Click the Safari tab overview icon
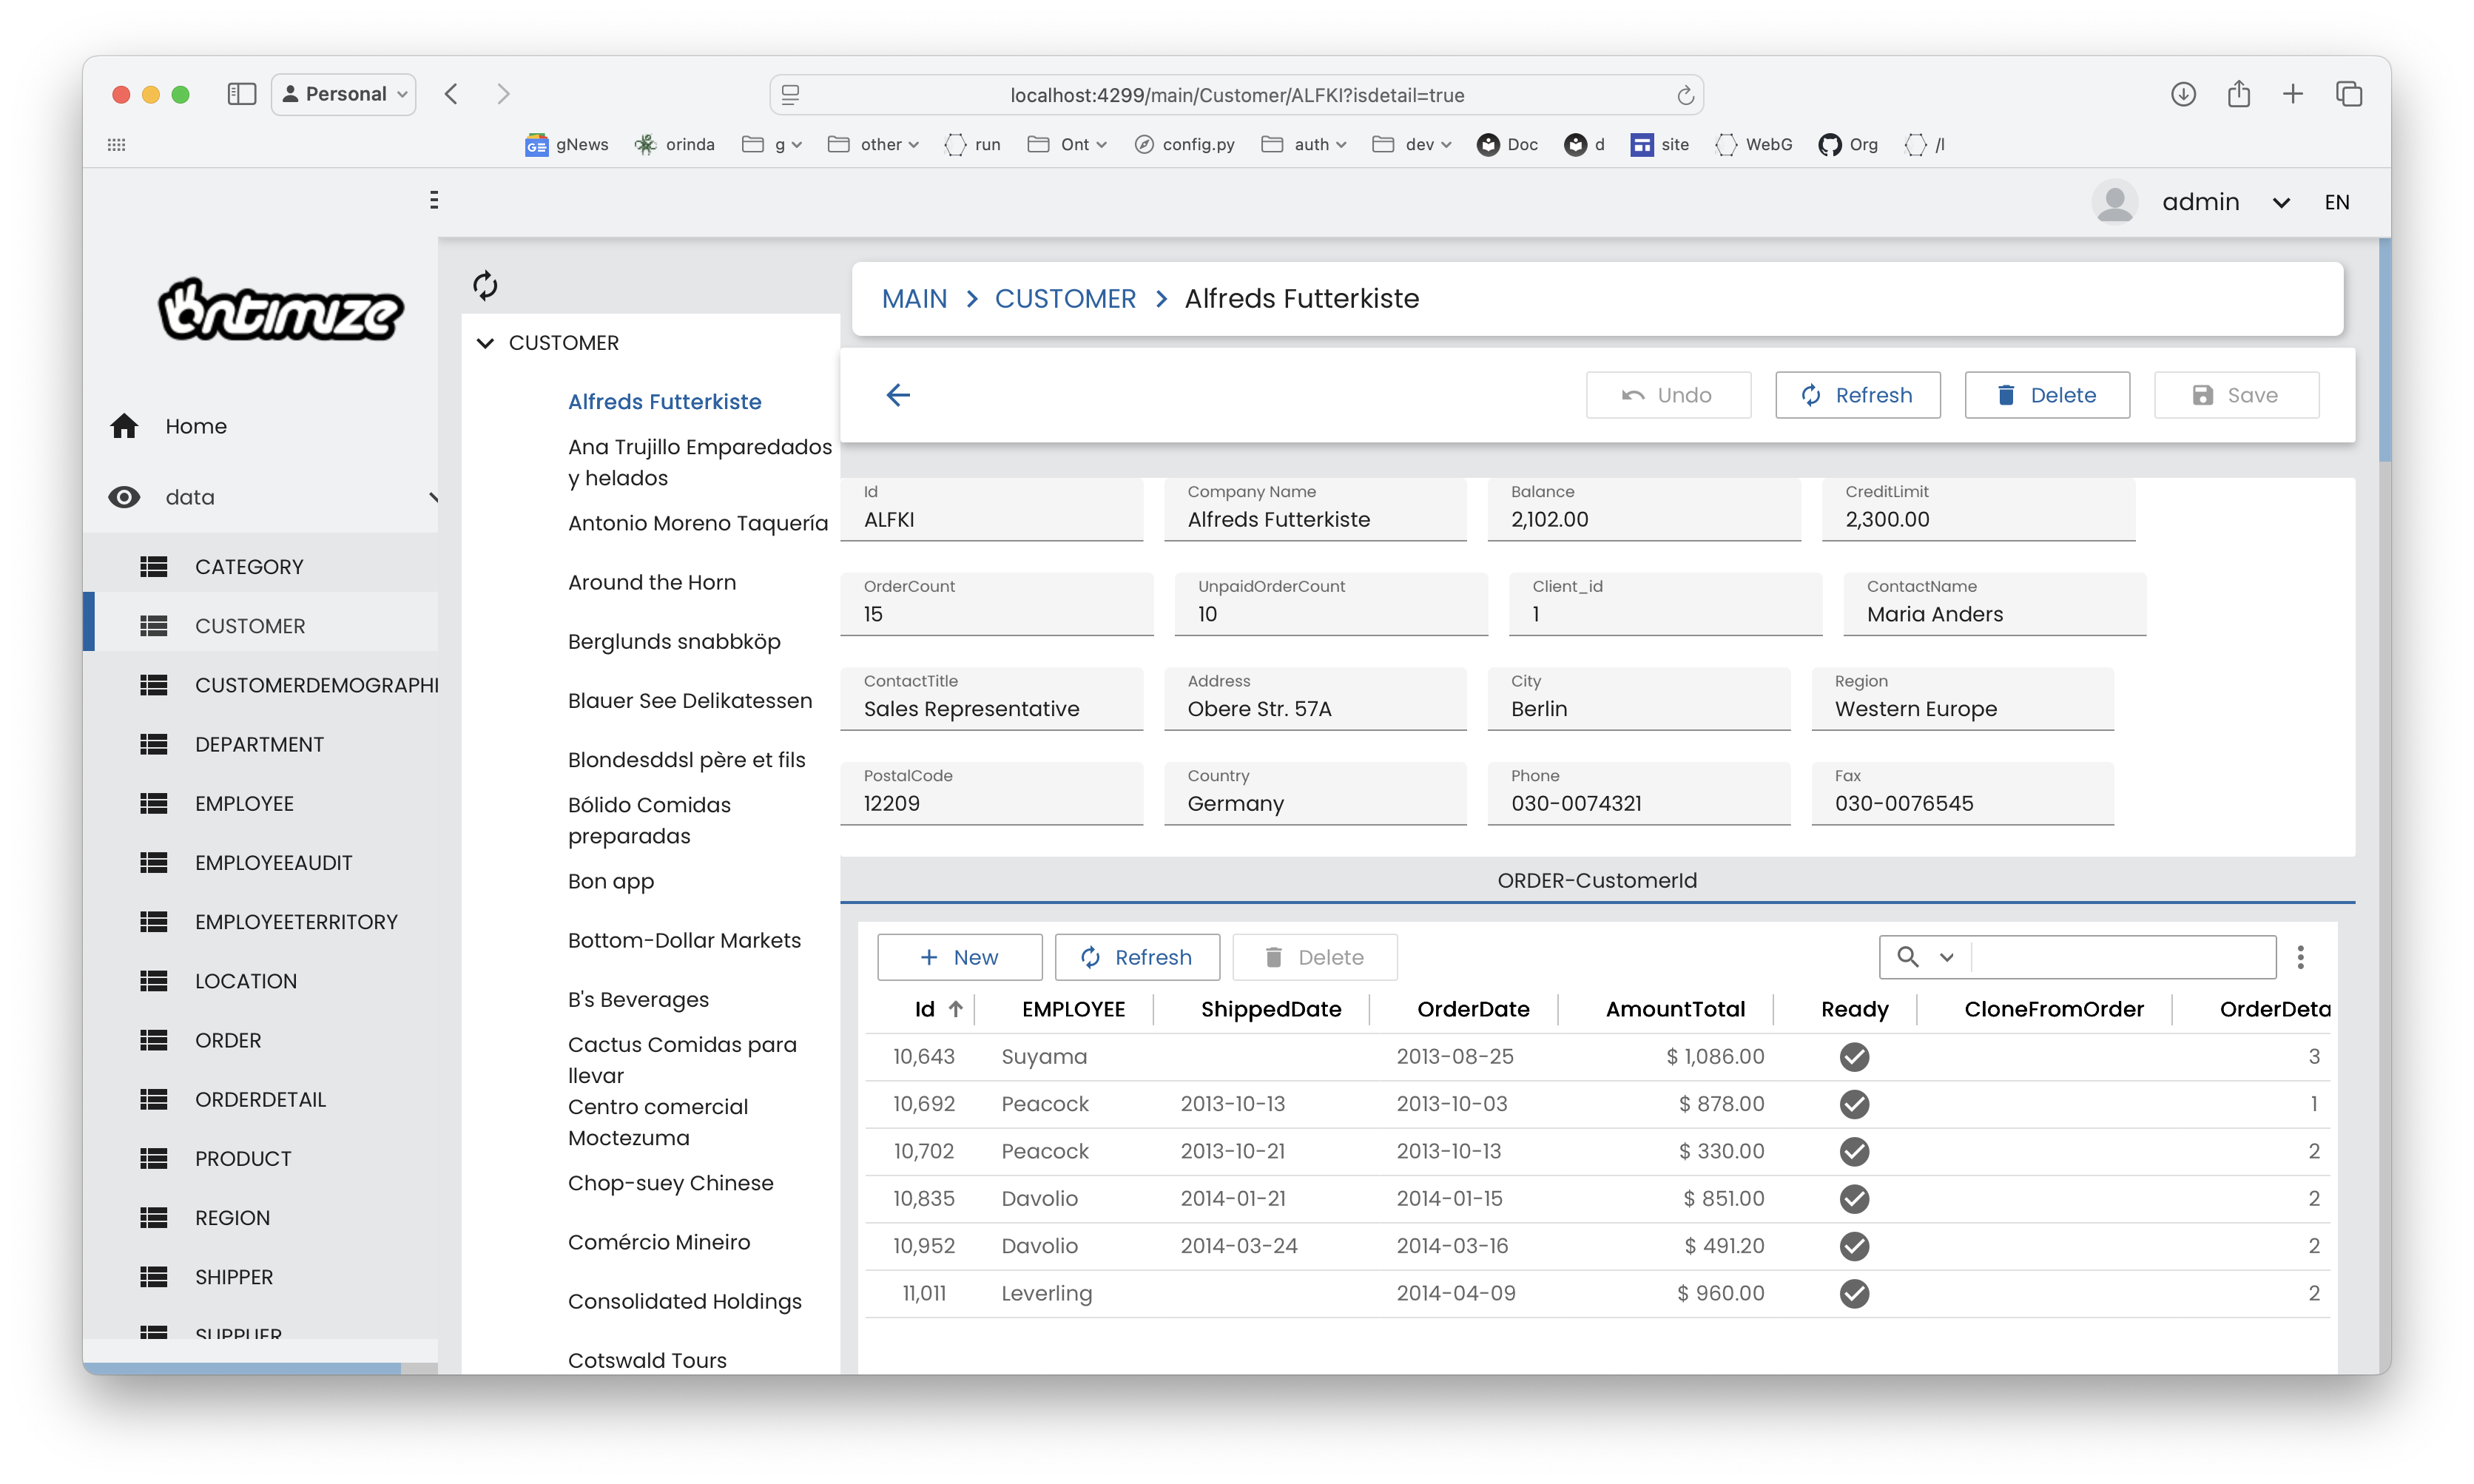The height and width of the screenshot is (1484, 2474). 2348,94
